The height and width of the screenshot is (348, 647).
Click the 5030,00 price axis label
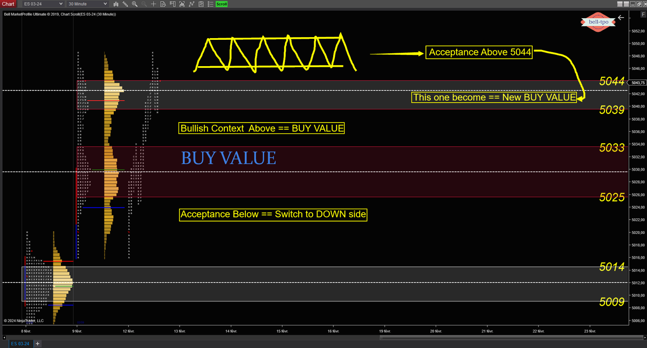638,169
